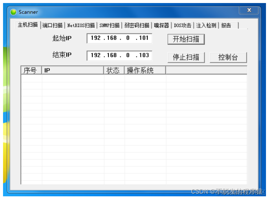This screenshot has width=268, height=198.
Task: Switch to the 嗅探器 tab
Action: pos(161,26)
